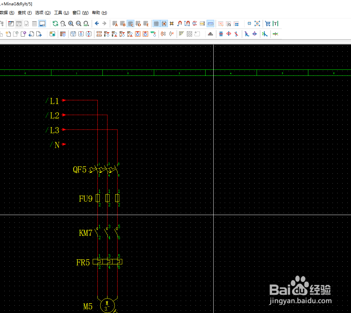Click the L1 potential label
Viewport: 351px width, 313px height.
tap(54, 101)
